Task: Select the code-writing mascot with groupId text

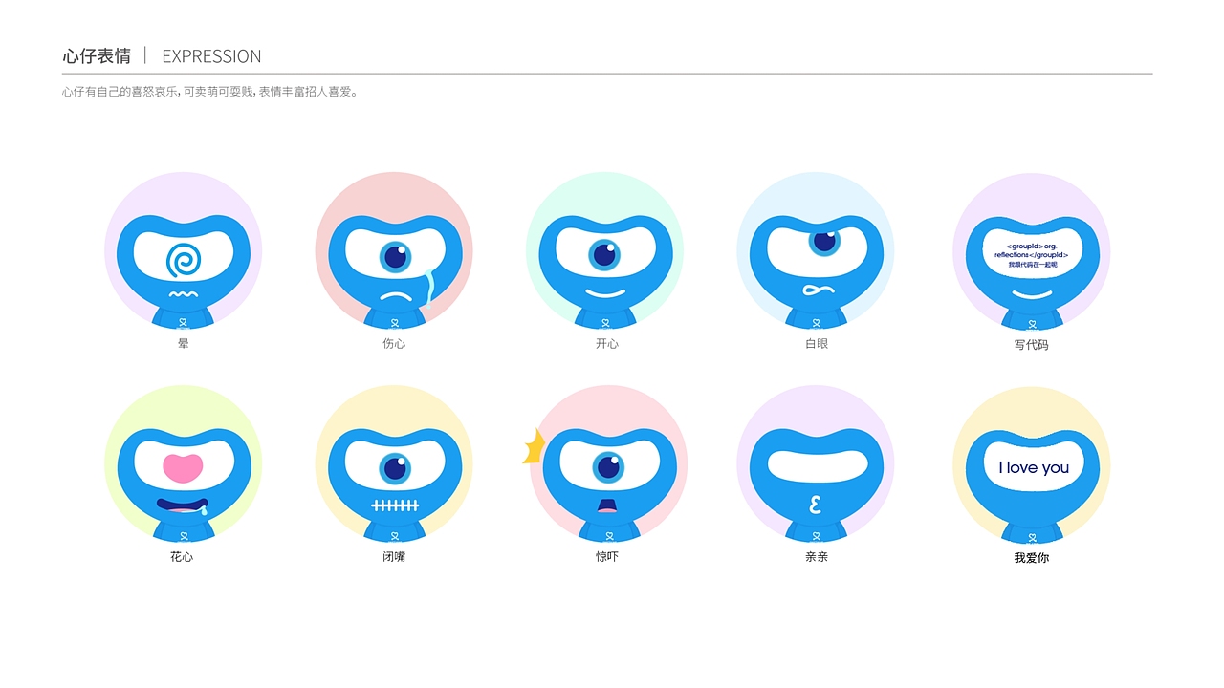Action: tap(1031, 252)
